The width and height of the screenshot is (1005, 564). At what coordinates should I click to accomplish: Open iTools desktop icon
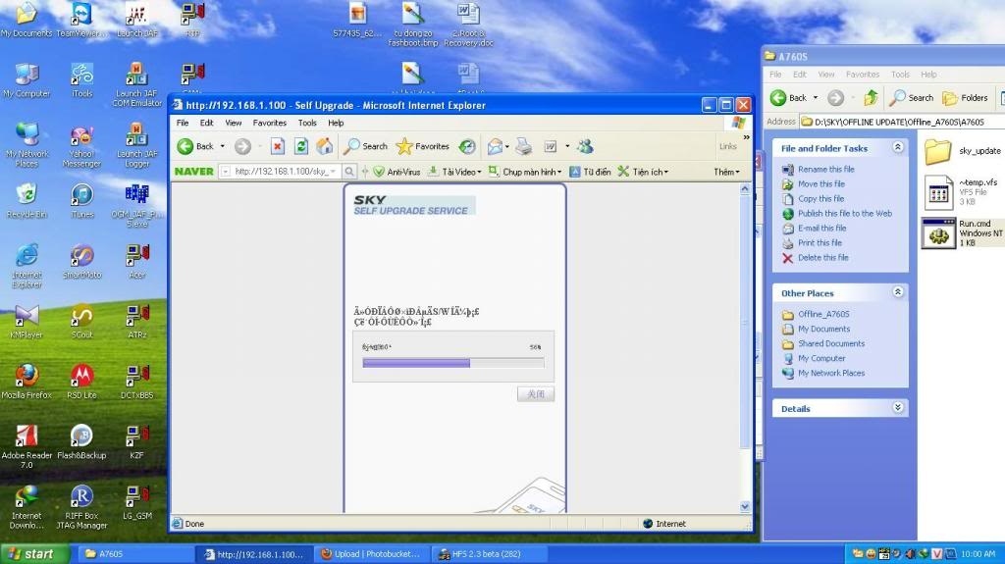pos(82,80)
